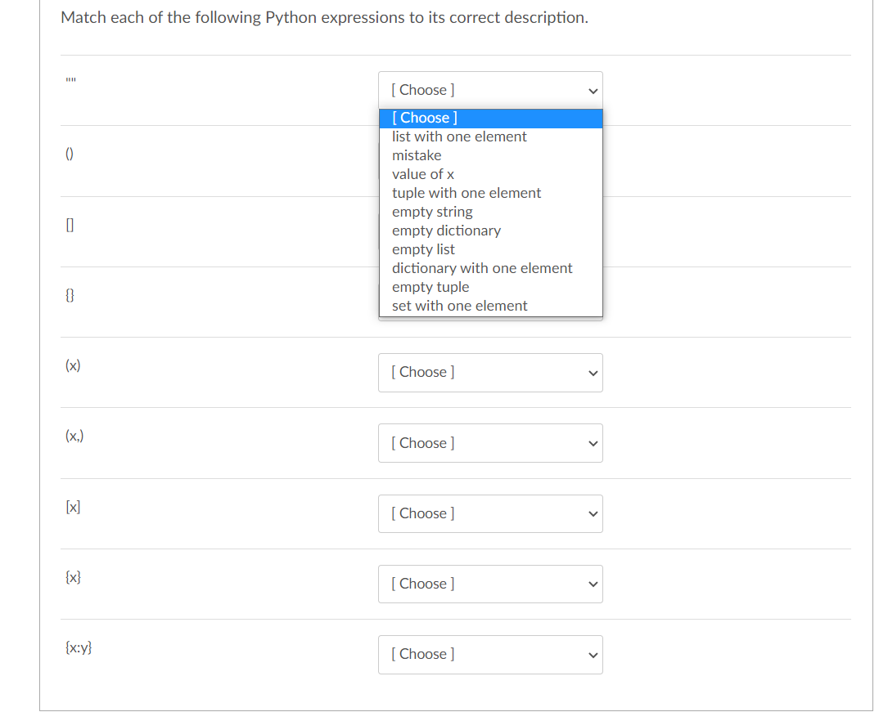
Task: Select 'empty dictionary' from the list
Action: [446, 231]
